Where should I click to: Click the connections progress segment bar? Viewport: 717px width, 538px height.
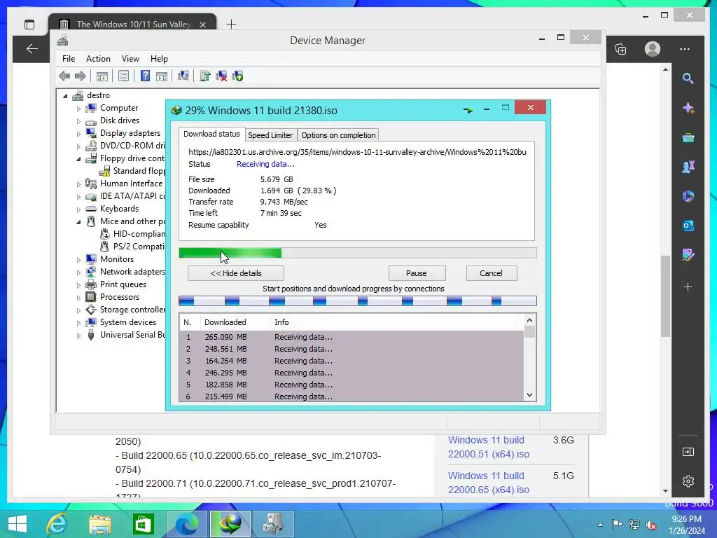tap(358, 301)
